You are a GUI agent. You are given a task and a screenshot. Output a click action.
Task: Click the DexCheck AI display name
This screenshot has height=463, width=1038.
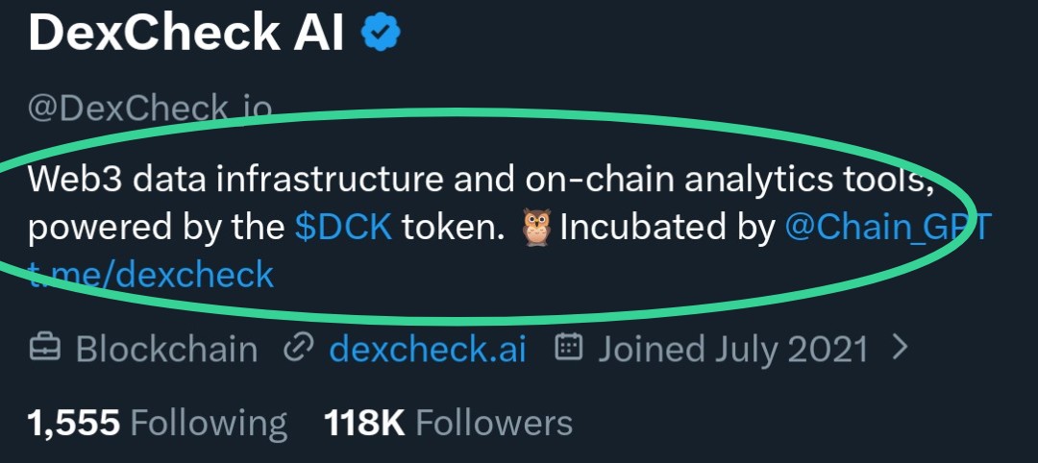(185, 35)
